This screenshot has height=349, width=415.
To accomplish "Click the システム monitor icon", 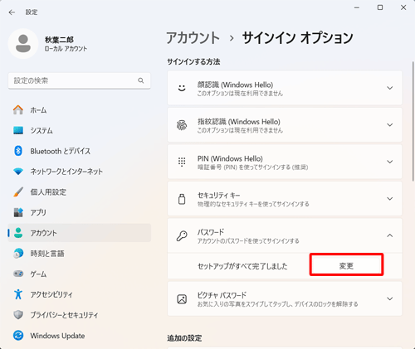I will [x=18, y=130].
